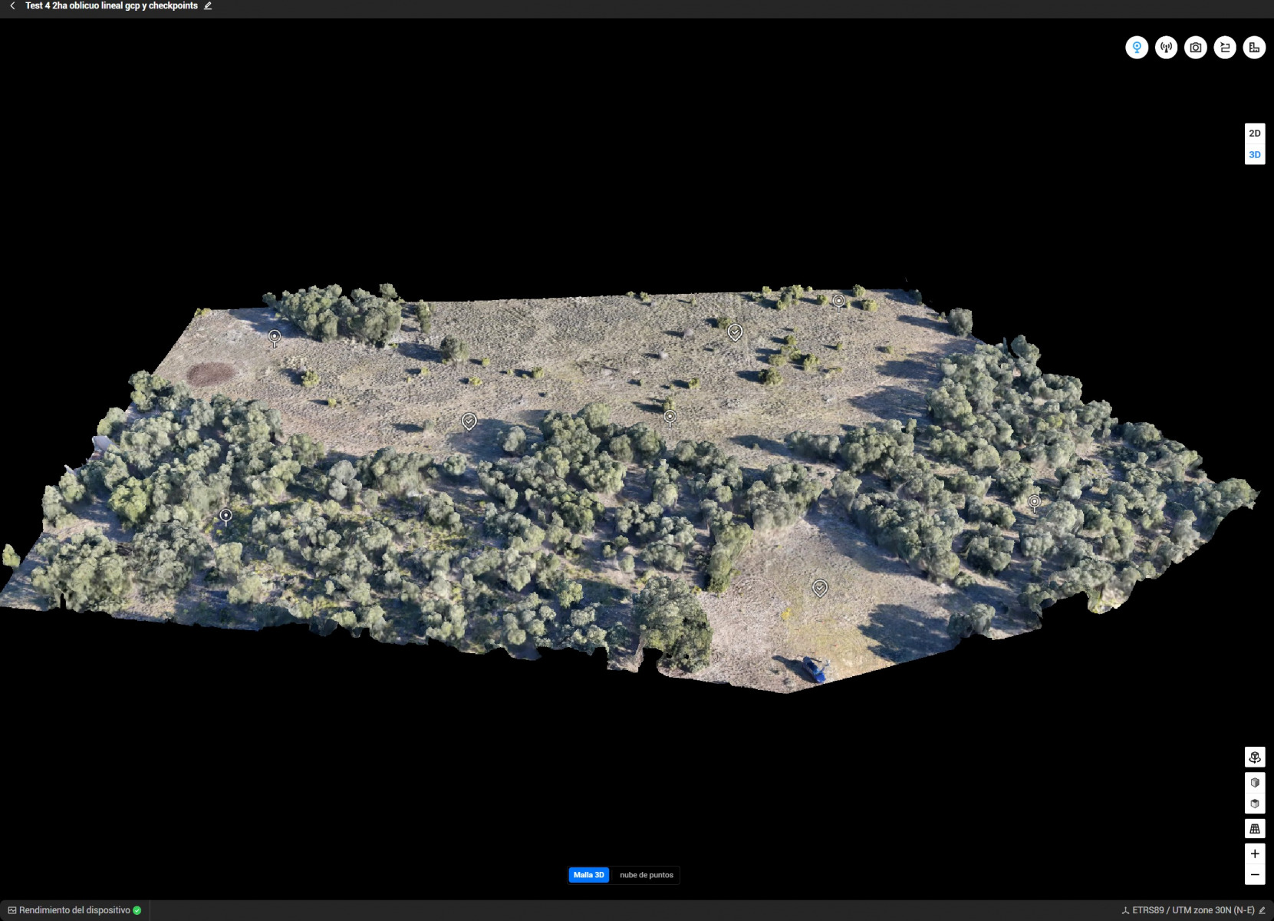Open Rendimiento del dispositivo status
The width and height of the screenshot is (1274, 921).
tap(74, 910)
